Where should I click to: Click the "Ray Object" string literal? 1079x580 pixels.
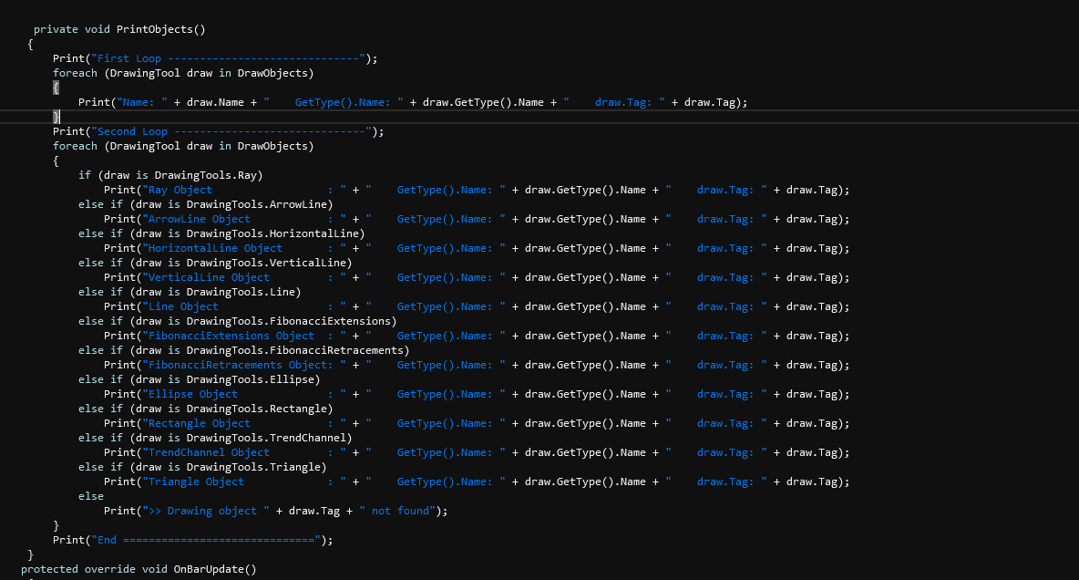[180, 190]
